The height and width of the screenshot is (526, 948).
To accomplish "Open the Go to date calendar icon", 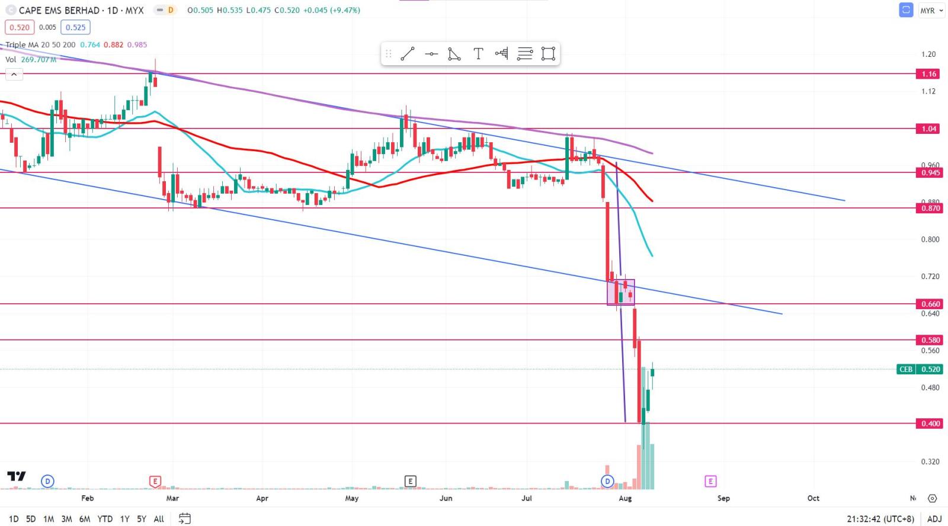I will 185,519.
